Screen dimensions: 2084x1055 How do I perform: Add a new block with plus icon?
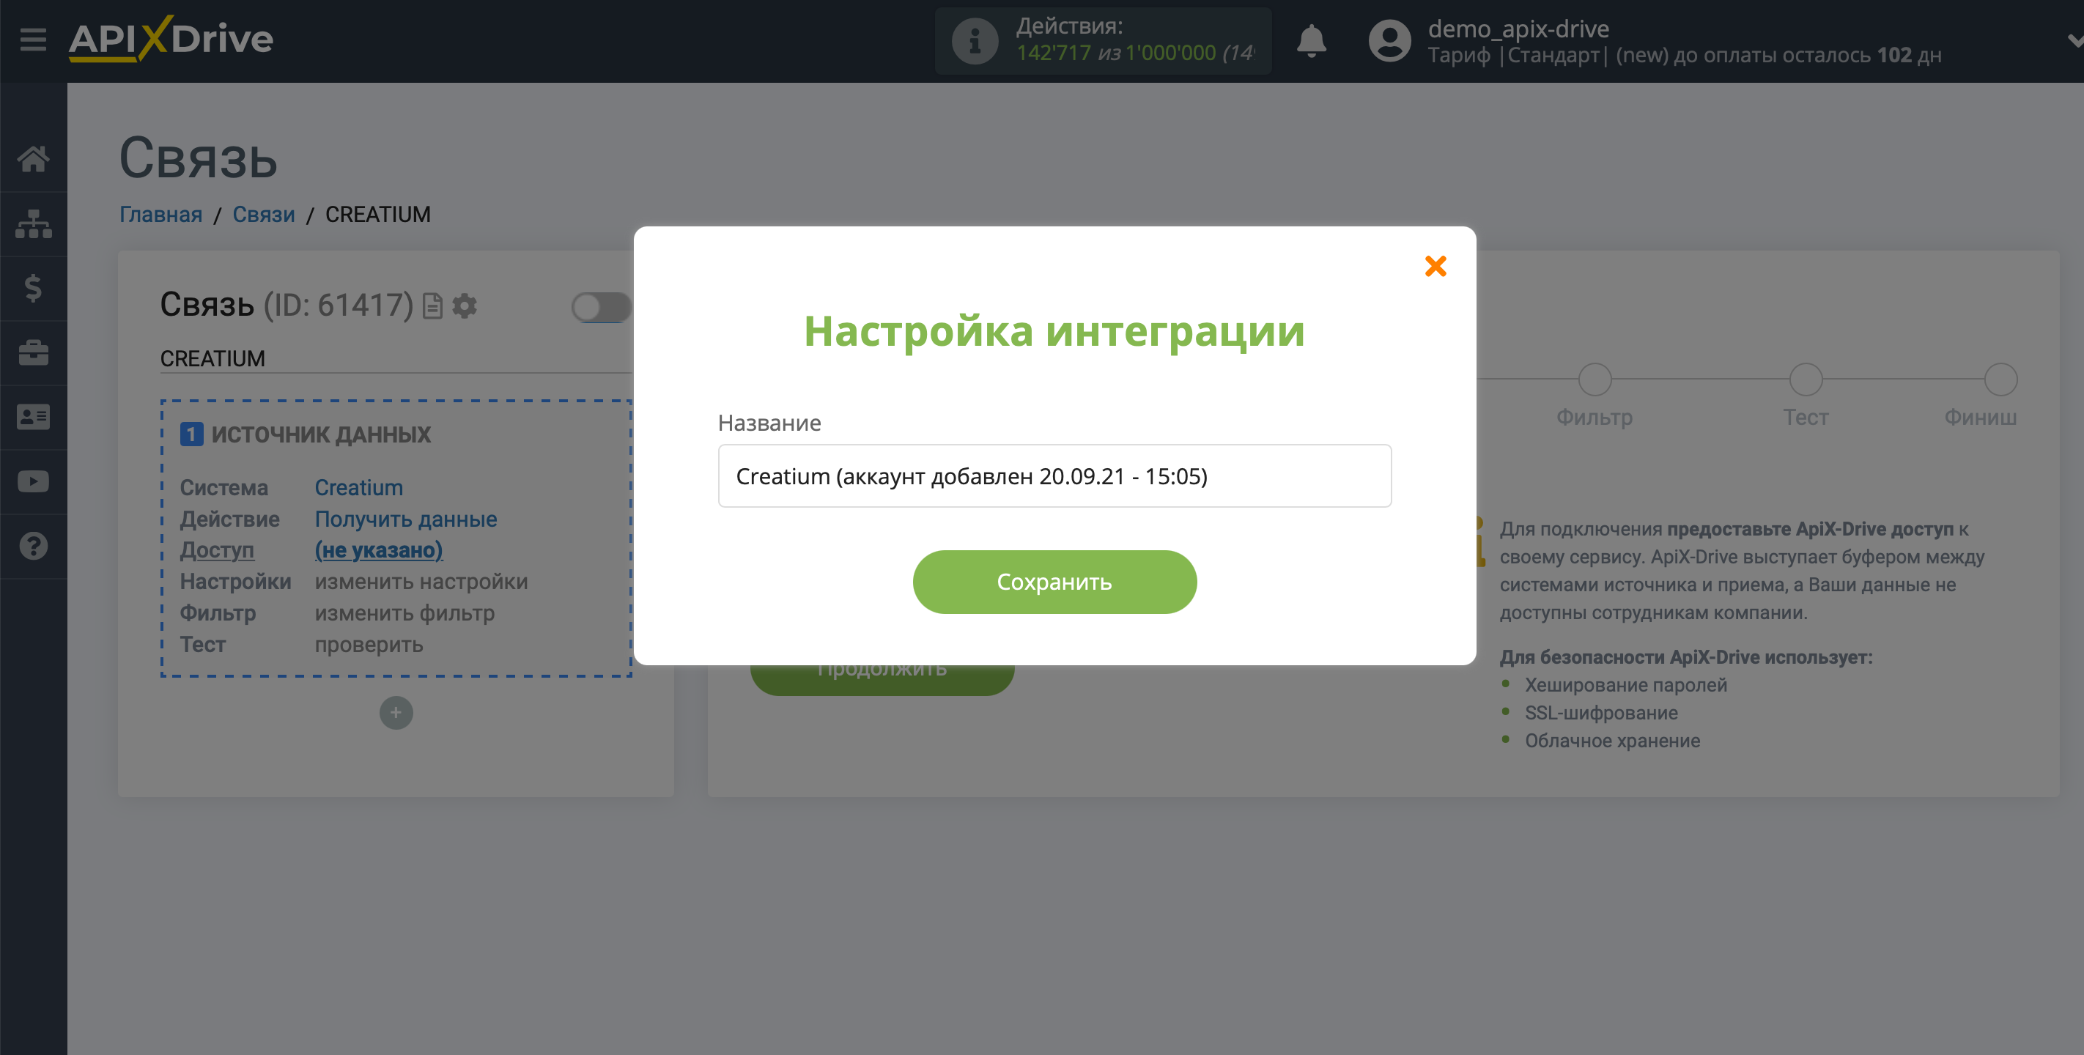396,713
